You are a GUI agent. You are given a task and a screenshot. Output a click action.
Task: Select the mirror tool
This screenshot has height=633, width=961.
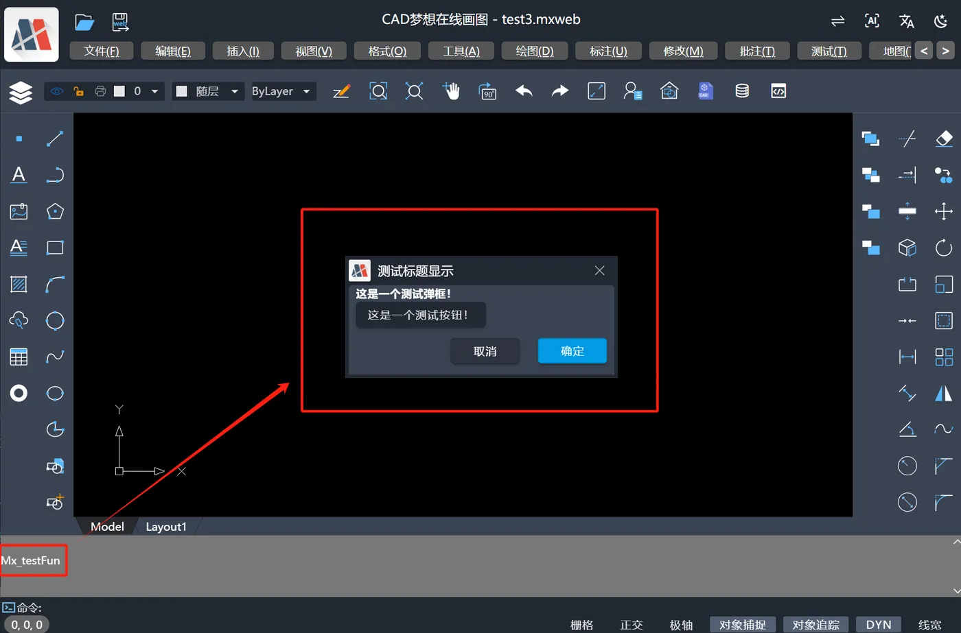tap(944, 393)
